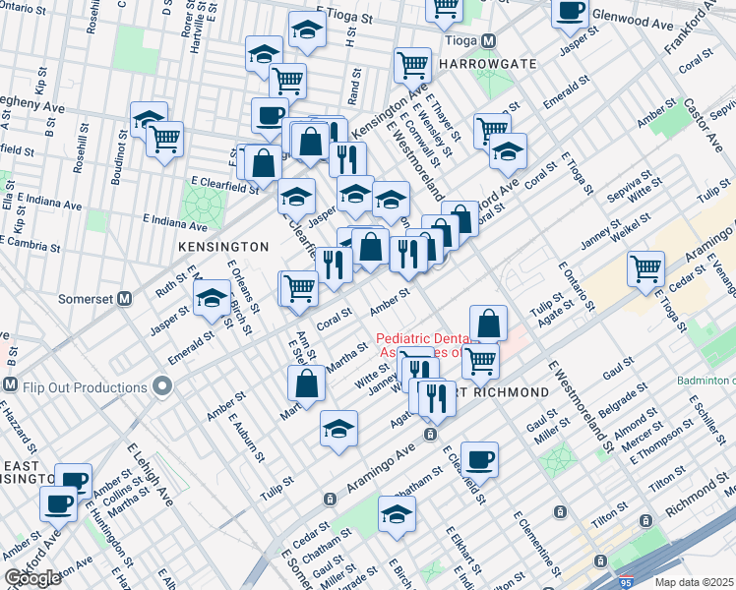The width and height of the screenshot is (736, 590).
Task: Click the bus stop icon on Aramingo Ave near Tulip St
Action: [330, 500]
